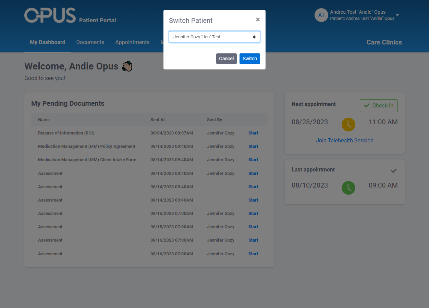Click the last appointment checkmark icon
This screenshot has height=308, width=429.
(x=394, y=170)
